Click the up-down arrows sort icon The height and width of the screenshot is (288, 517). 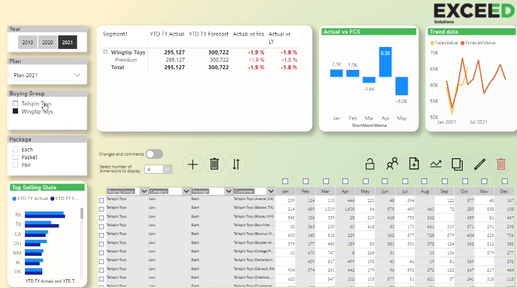pos(236,164)
